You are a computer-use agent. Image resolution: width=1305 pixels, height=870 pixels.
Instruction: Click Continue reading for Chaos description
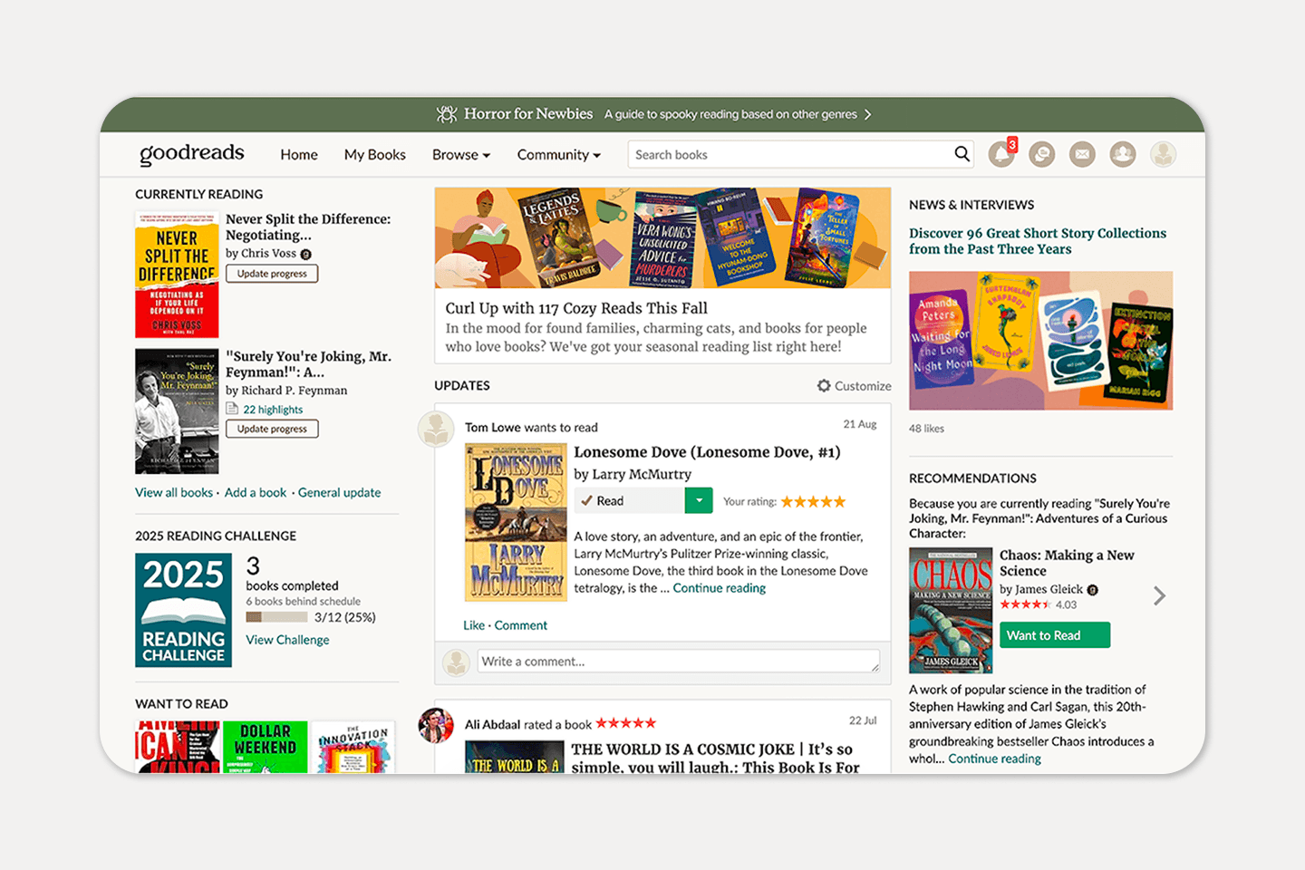click(995, 759)
